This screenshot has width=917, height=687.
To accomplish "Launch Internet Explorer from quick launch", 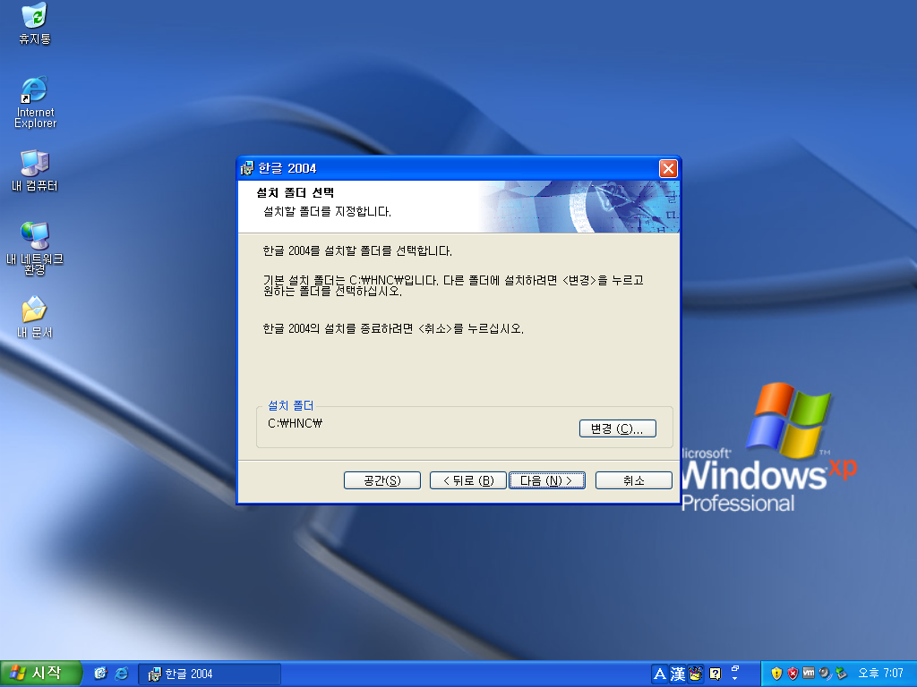I will pos(122,673).
